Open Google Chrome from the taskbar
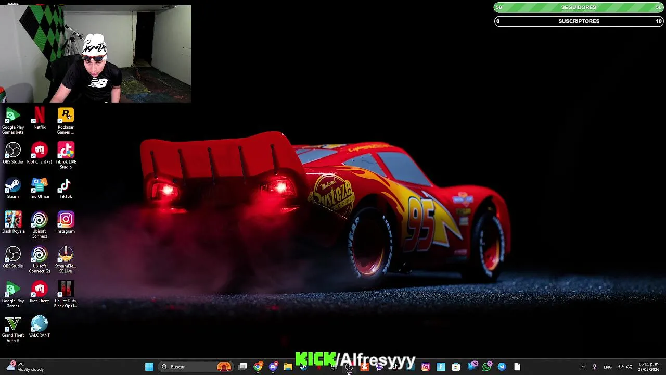 click(x=258, y=367)
